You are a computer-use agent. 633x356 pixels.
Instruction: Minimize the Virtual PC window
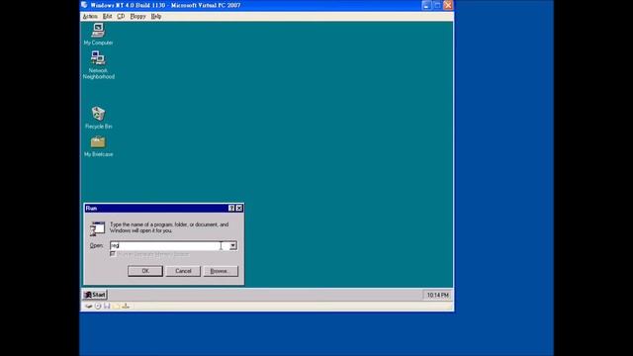(x=426, y=5)
